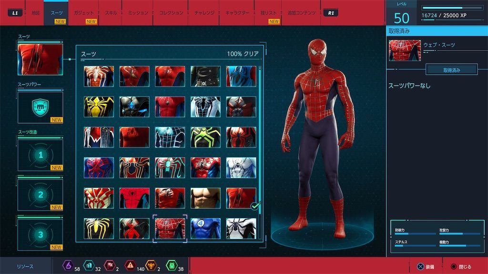Click the XP progress bar

[452, 8]
